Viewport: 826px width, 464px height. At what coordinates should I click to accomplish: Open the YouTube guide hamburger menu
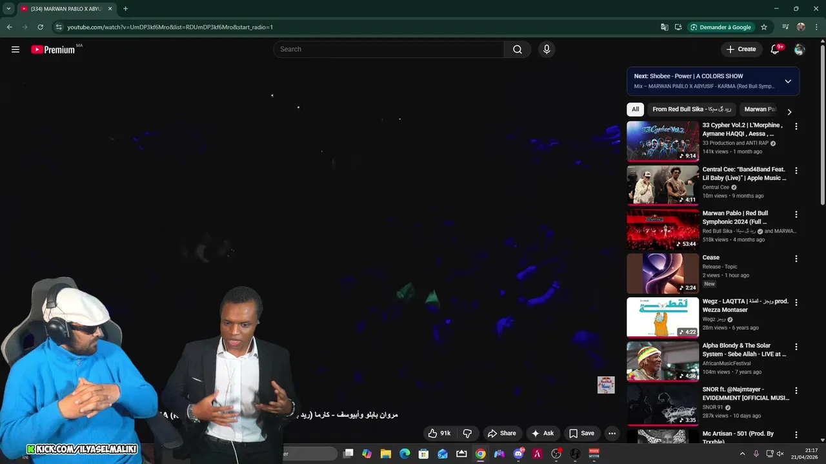point(15,50)
